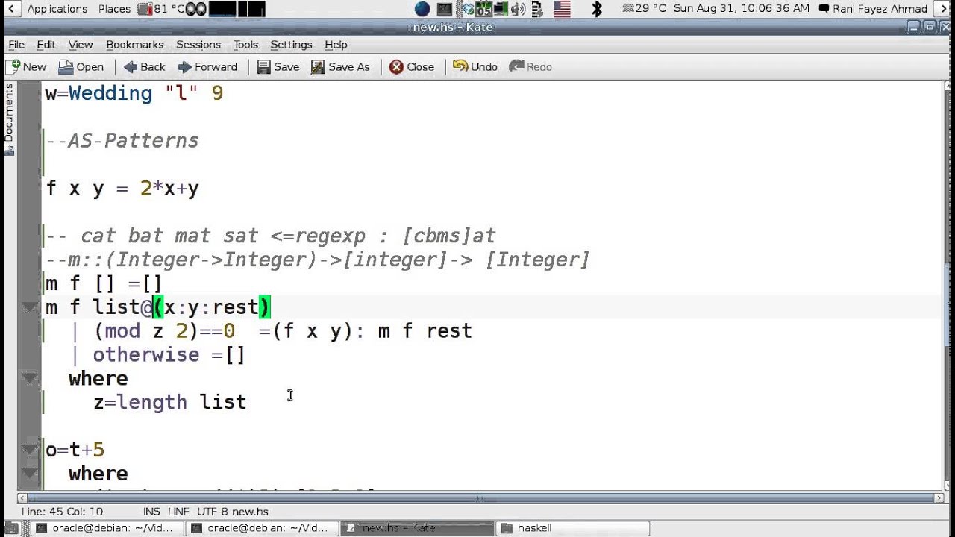
Task: Click the CPU temperature 81 °C panel indicator
Action: point(160,9)
